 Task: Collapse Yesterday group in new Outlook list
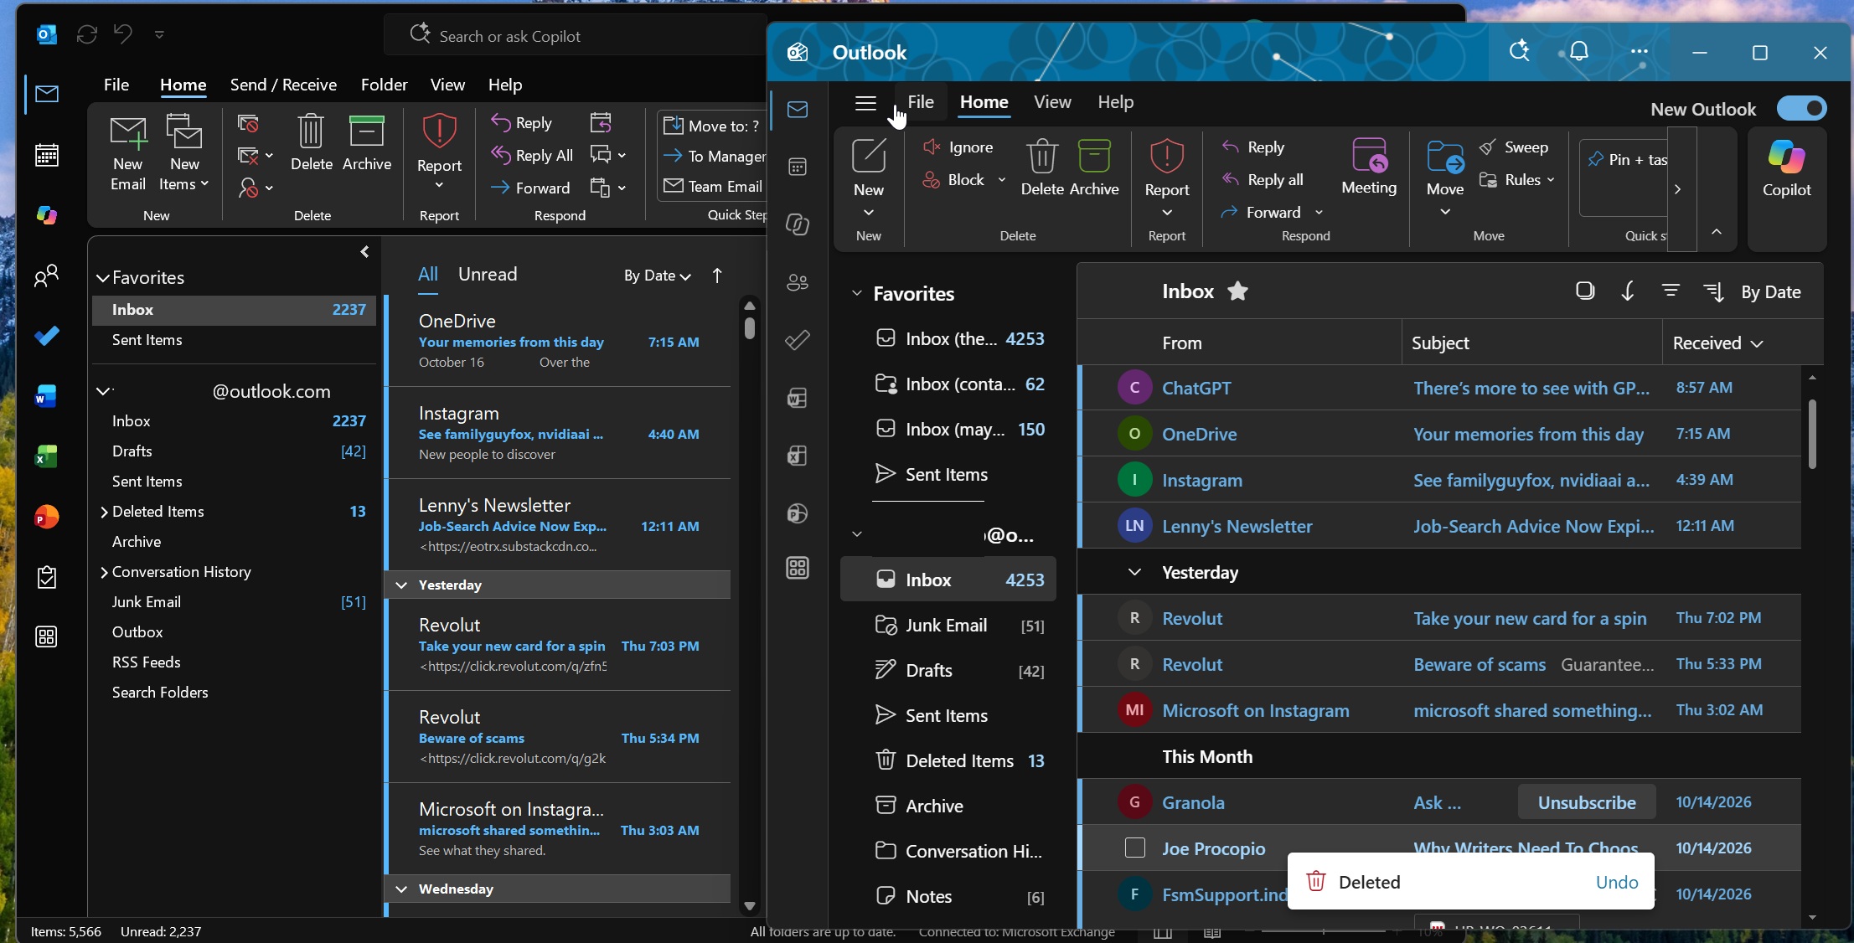pos(1134,573)
